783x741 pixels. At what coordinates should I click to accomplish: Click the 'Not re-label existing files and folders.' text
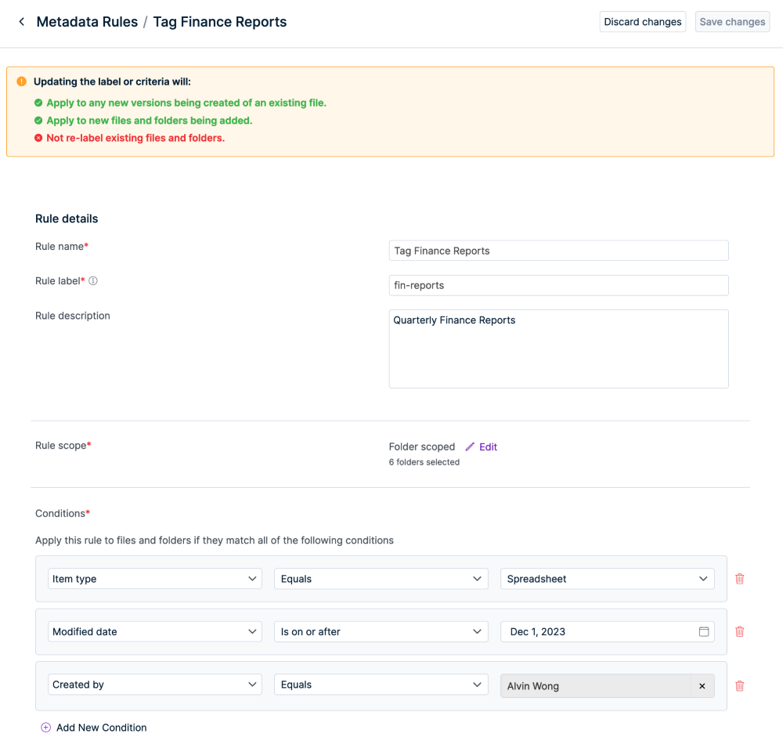135,138
